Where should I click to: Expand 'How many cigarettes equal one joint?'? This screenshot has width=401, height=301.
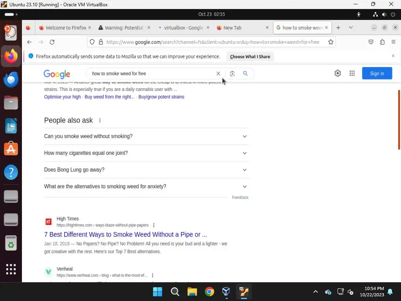coord(146,153)
